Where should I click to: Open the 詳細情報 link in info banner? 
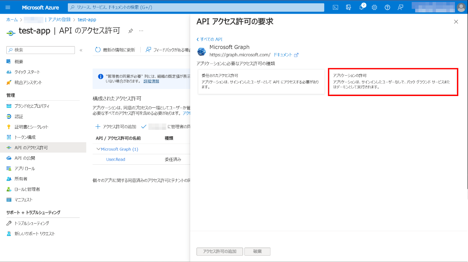[151, 81]
